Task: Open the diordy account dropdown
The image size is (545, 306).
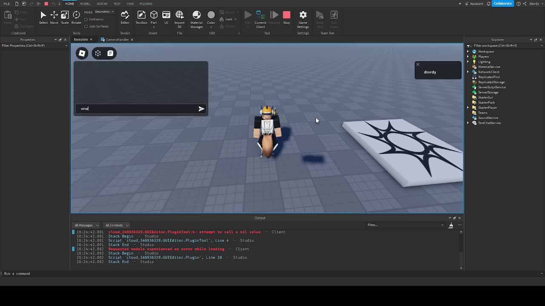Action: pyautogui.click(x=536, y=3)
